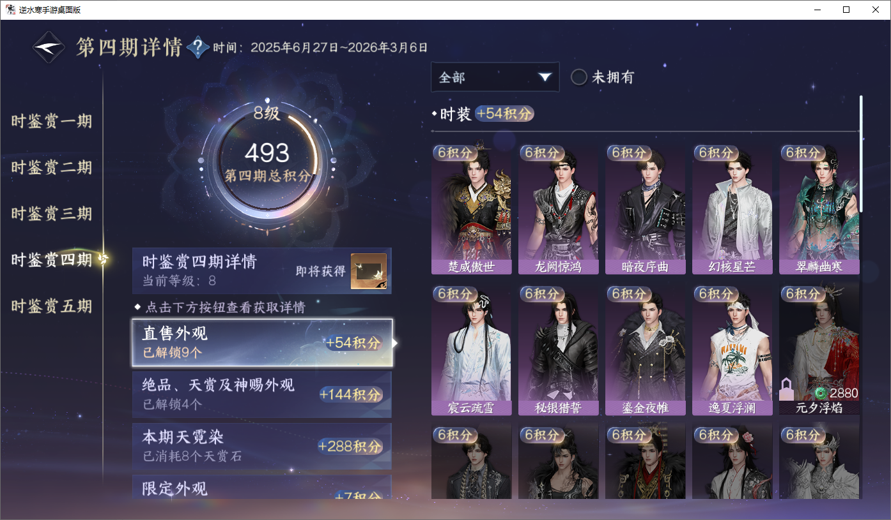This screenshot has width=891, height=520.
Task: Select the 楚威傲世 costume thumbnail
Action: click(x=472, y=209)
